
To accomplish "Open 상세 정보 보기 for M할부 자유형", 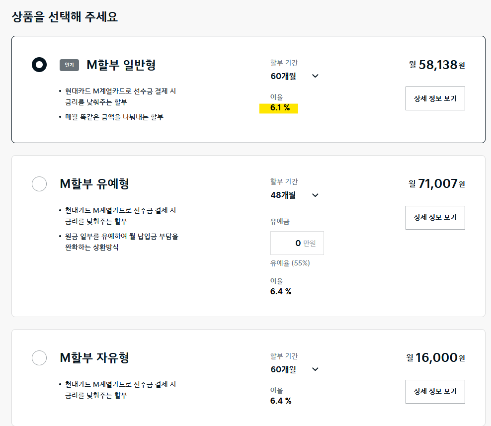I will coord(435,392).
